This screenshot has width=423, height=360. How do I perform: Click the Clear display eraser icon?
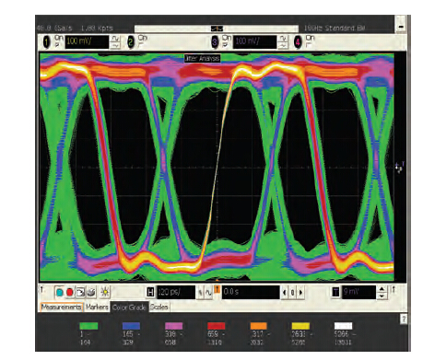(91, 293)
